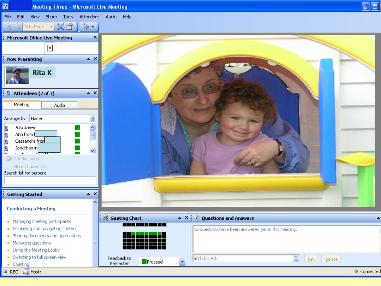The image size is (381, 286).
Task: Open Switching to full screen view link
Action: pos(39,257)
